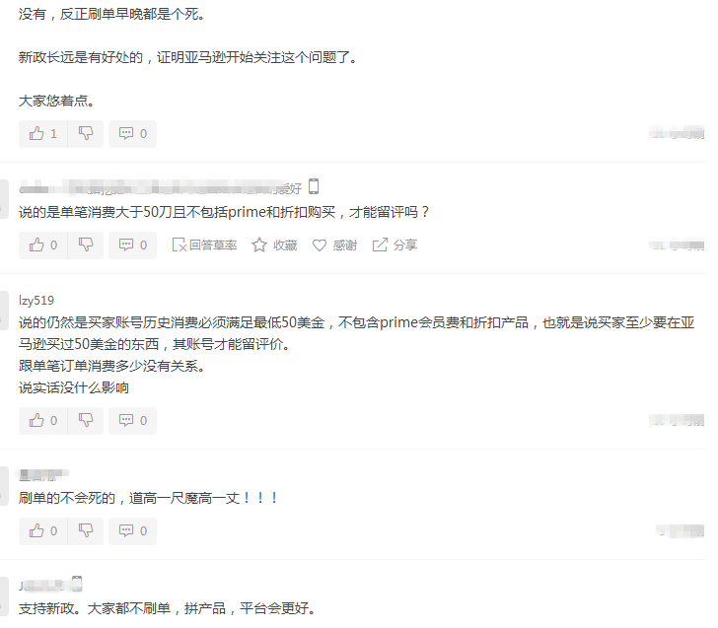Upvote the answer asking about 50刀 prime
Screen dimensions: 718x628
pos(43,245)
